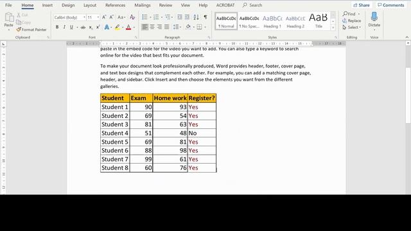411x231 pixels.
Task: Open the Comments button
Action: [391, 5]
